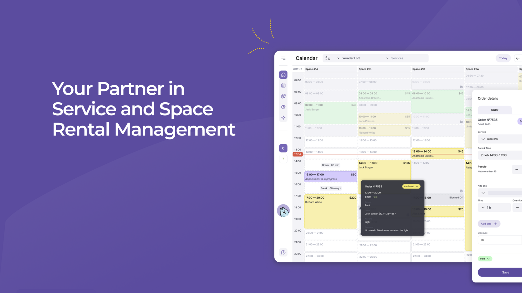The width and height of the screenshot is (522, 293).
Task: Expand the Service Space #1B dropdown
Action: pyautogui.click(x=500, y=139)
